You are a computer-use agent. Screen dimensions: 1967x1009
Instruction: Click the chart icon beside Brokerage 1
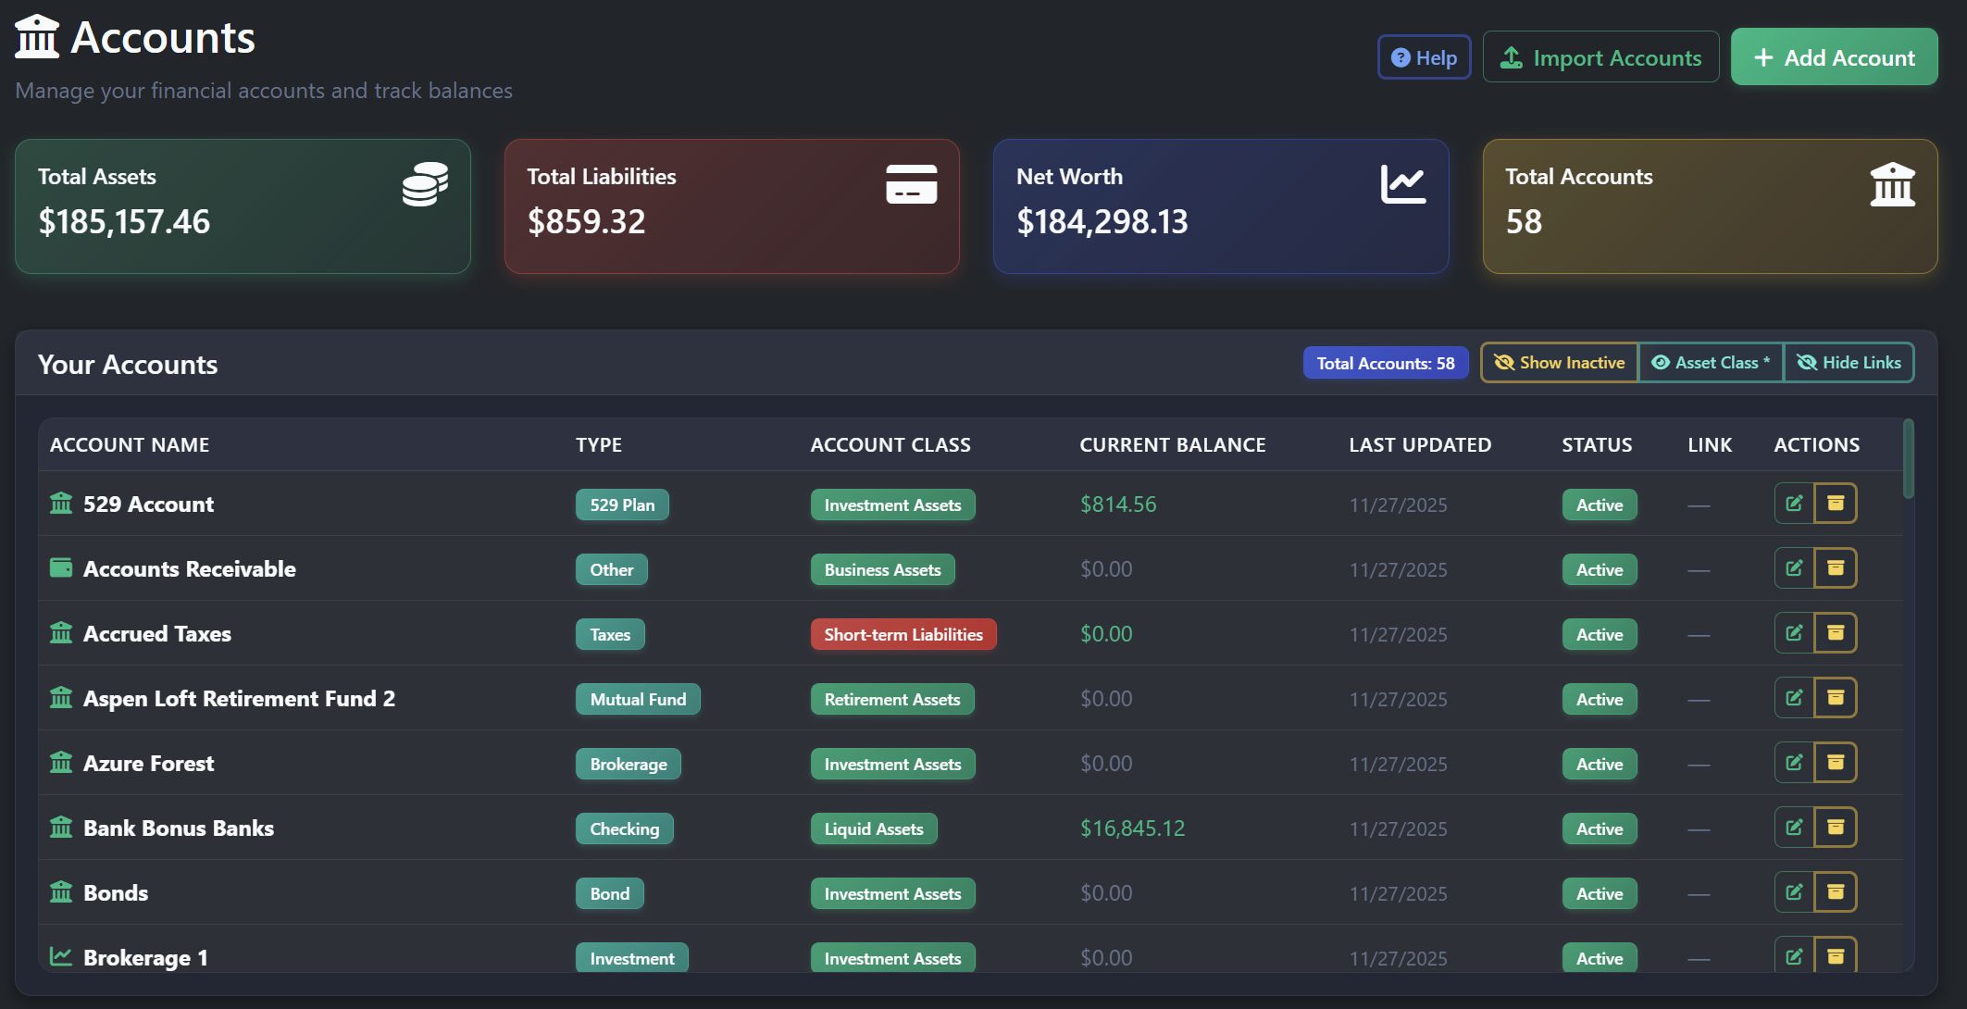point(60,957)
